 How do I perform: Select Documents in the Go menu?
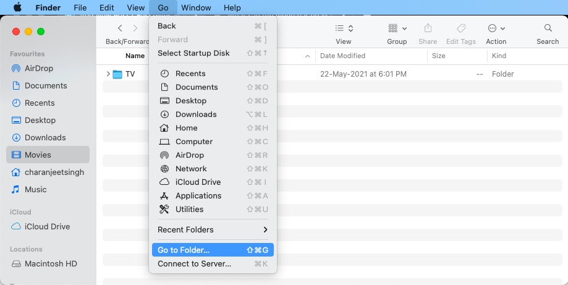coord(213,87)
